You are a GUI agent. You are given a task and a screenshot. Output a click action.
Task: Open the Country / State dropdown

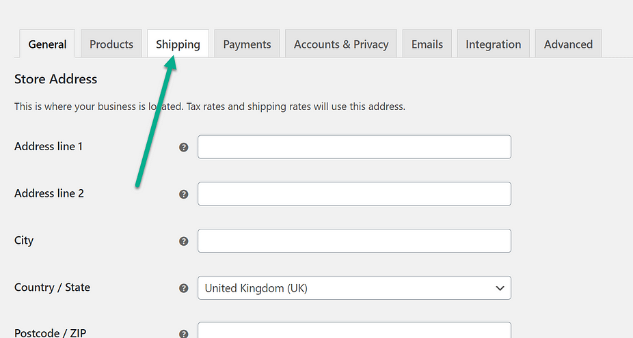click(x=354, y=288)
